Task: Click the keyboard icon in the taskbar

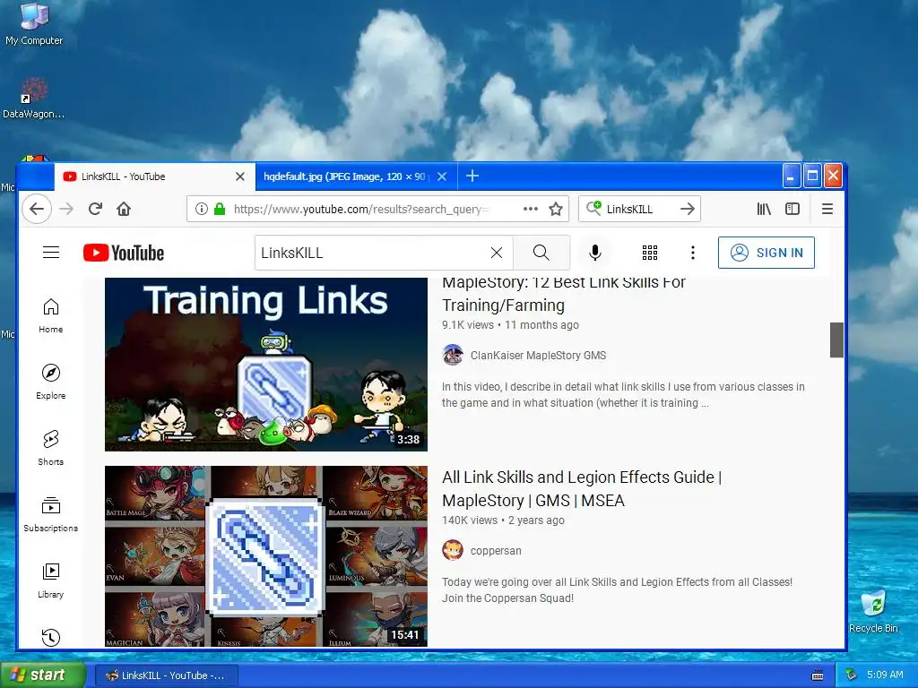Action: click(818, 675)
